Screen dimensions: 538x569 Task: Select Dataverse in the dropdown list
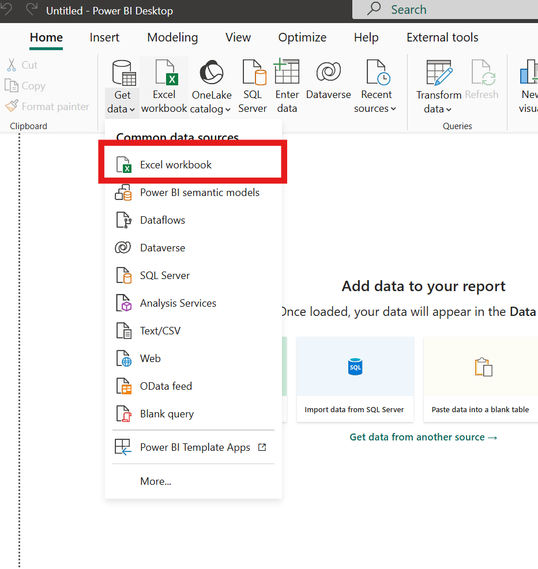(x=193, y=248)
